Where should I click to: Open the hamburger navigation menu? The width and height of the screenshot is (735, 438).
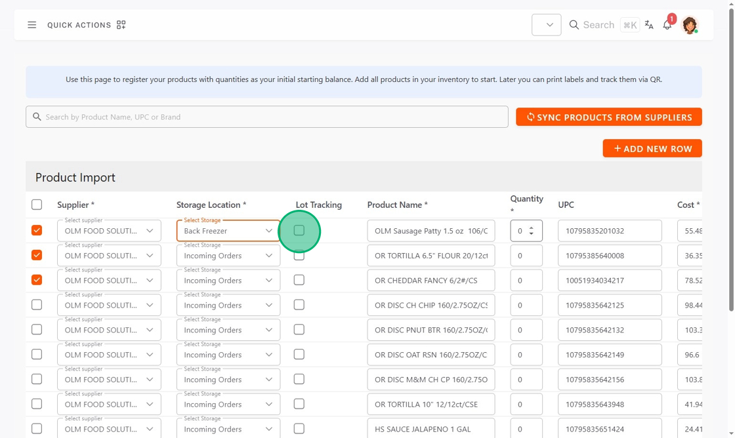[32, 25]
